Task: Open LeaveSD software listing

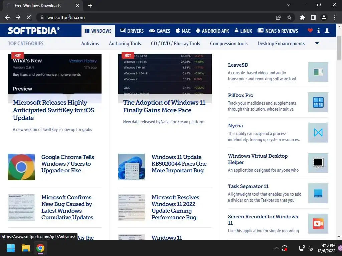Action: (x=238, y=65)
